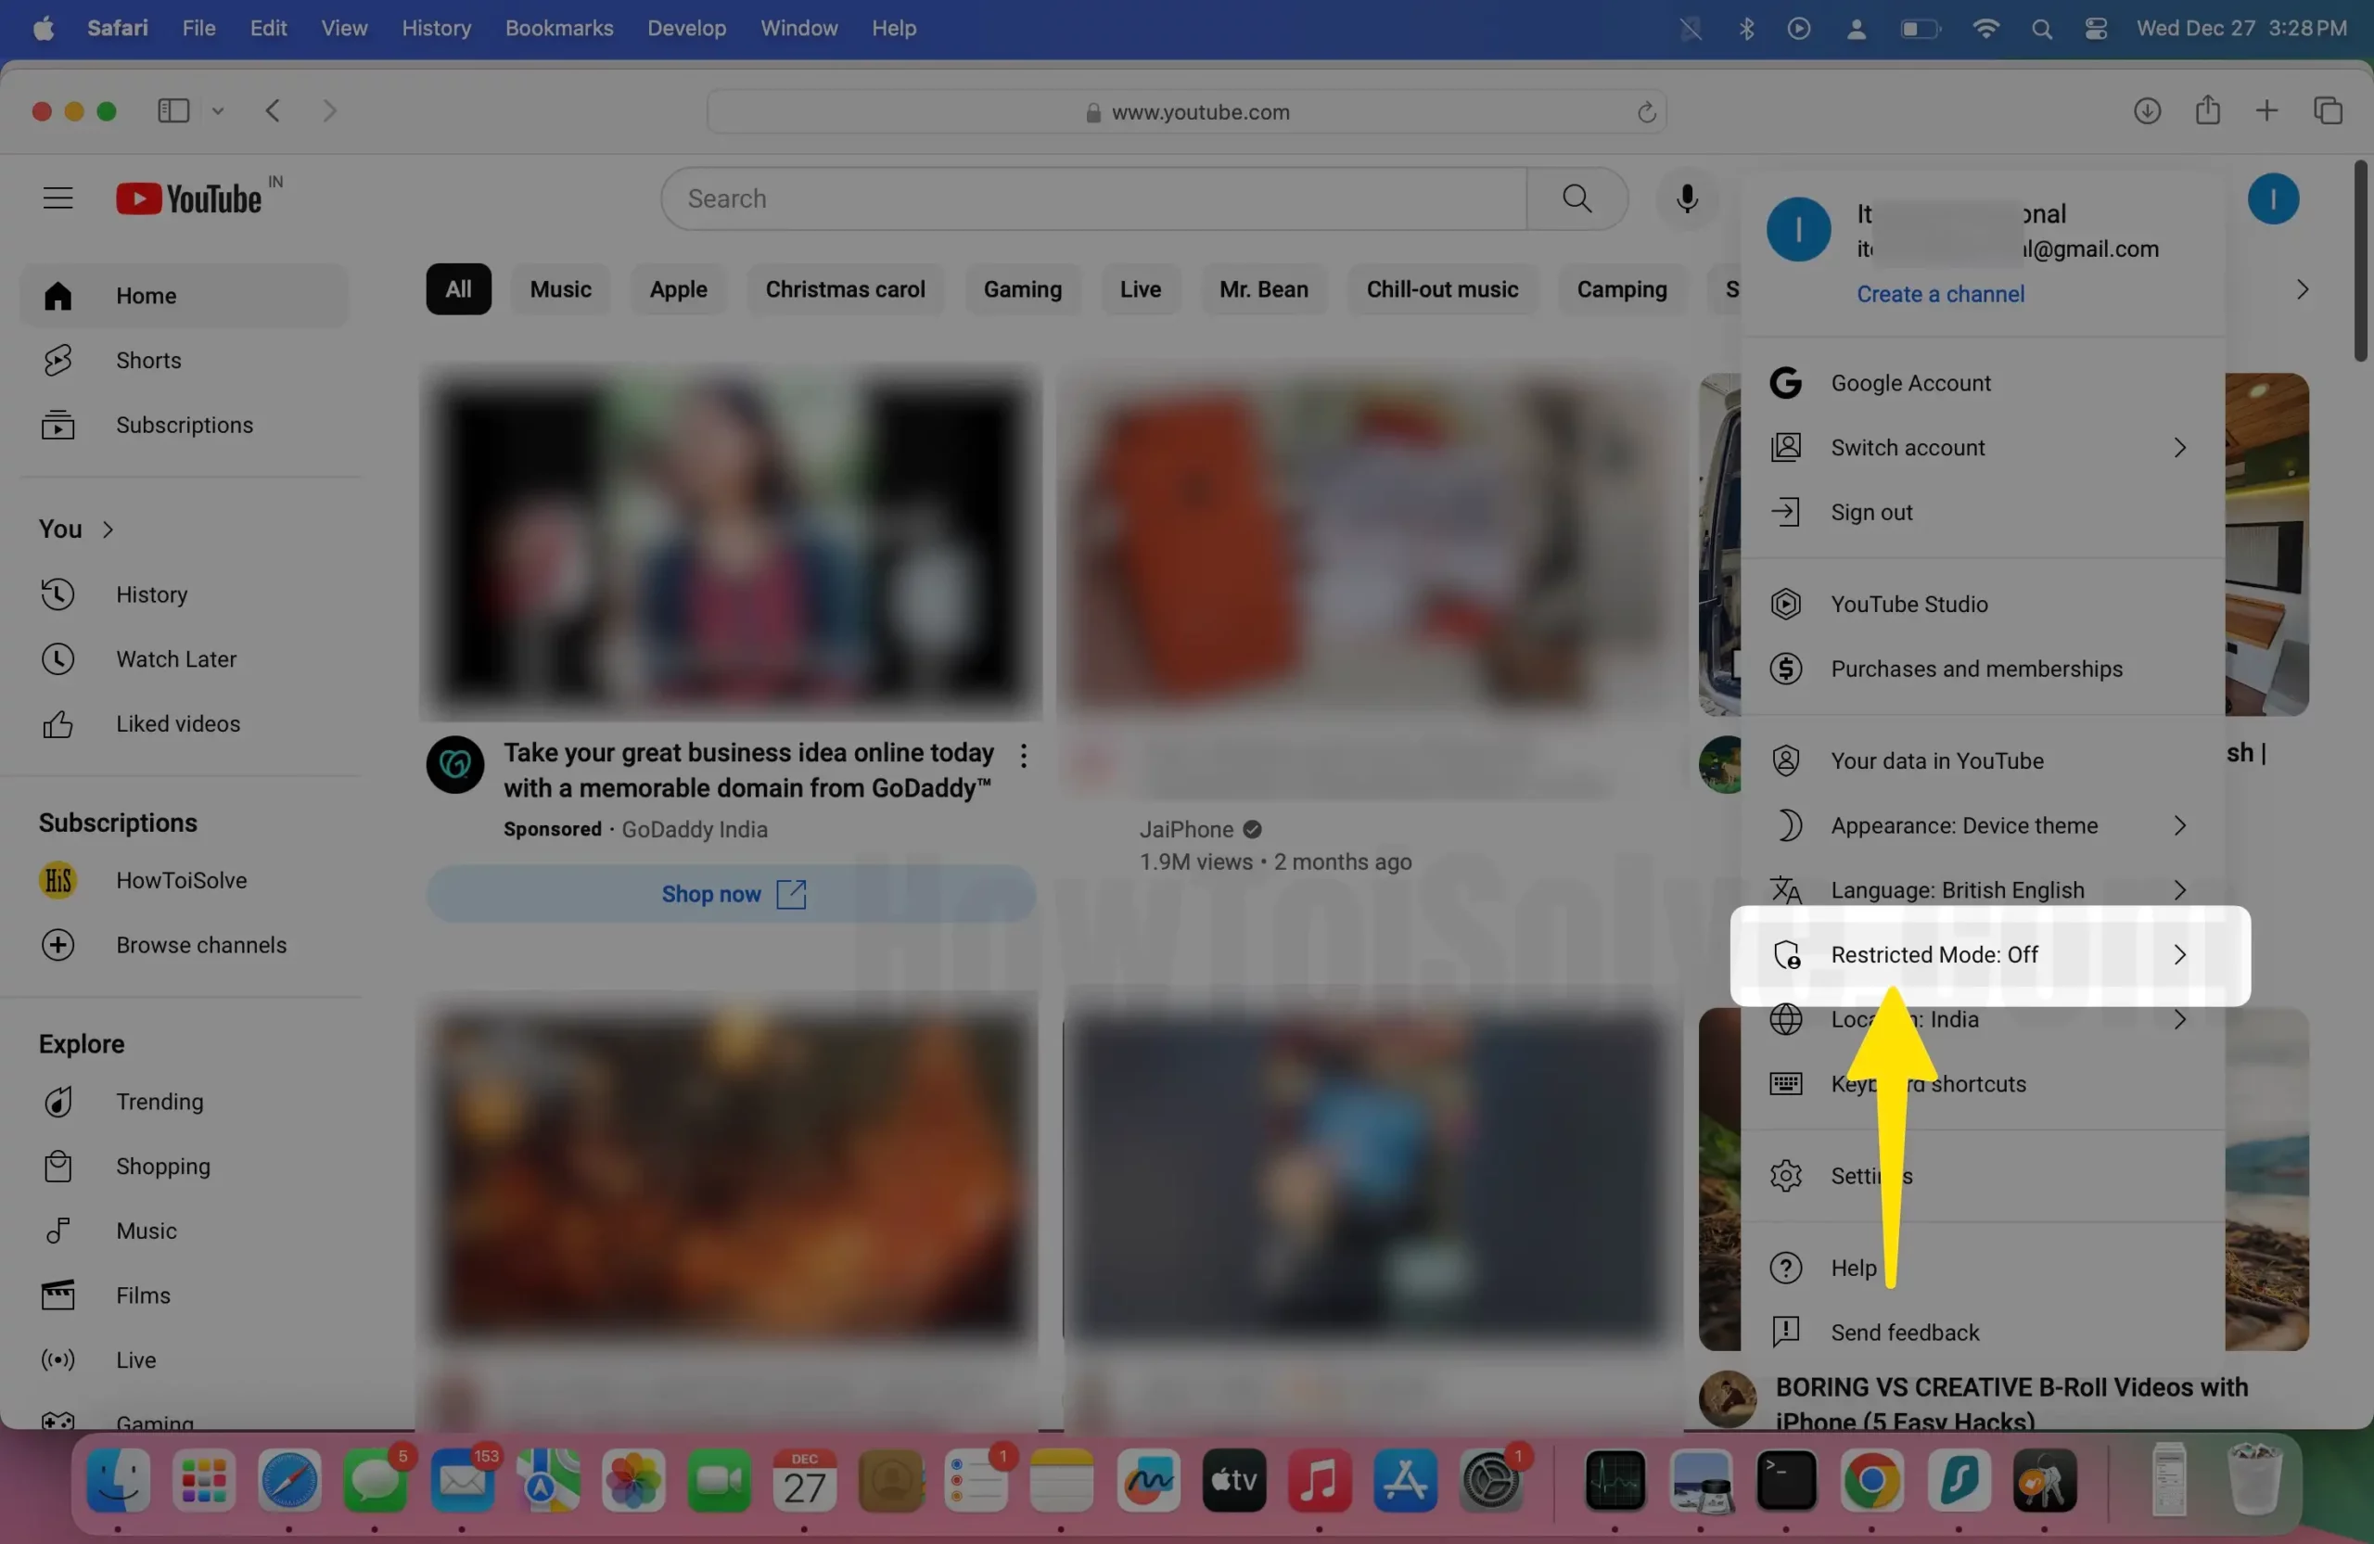Expand Language: British English options
The image size is (2374, 1544).
pos(1956,889)
